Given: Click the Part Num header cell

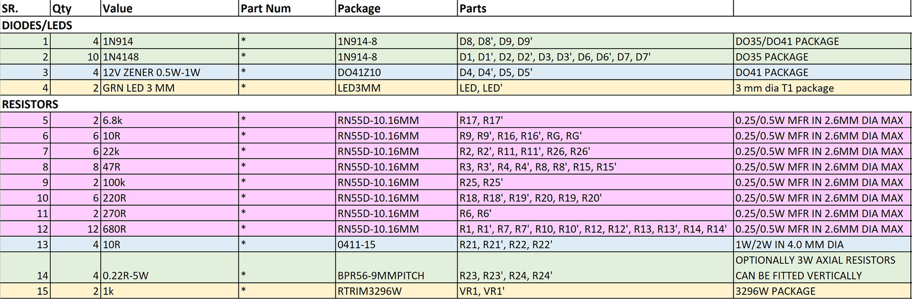Looking at the screenshot, I should coord(287,8).
